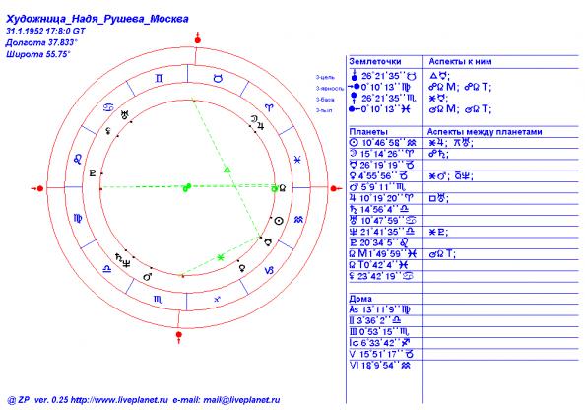The width and height of the screenshot is (585, 410).
Task: Select the Chiron symbol inside the chart wheel
Action: [x=108, y=131]
